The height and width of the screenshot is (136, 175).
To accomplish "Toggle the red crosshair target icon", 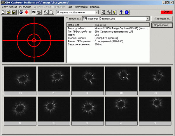I will click(x=27, y=12).
